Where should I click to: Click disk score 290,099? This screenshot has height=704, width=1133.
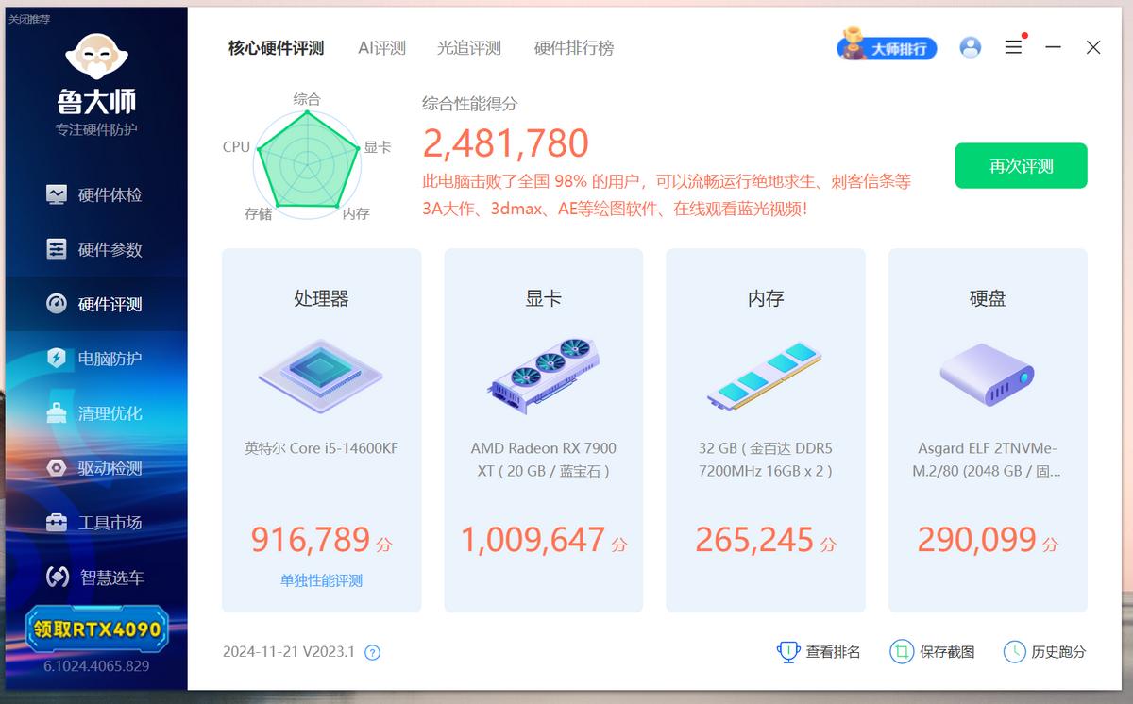977,540
